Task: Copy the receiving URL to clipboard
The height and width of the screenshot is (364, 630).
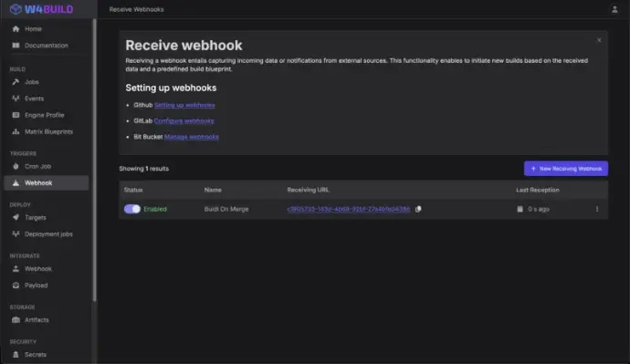Action: (418, 209)
